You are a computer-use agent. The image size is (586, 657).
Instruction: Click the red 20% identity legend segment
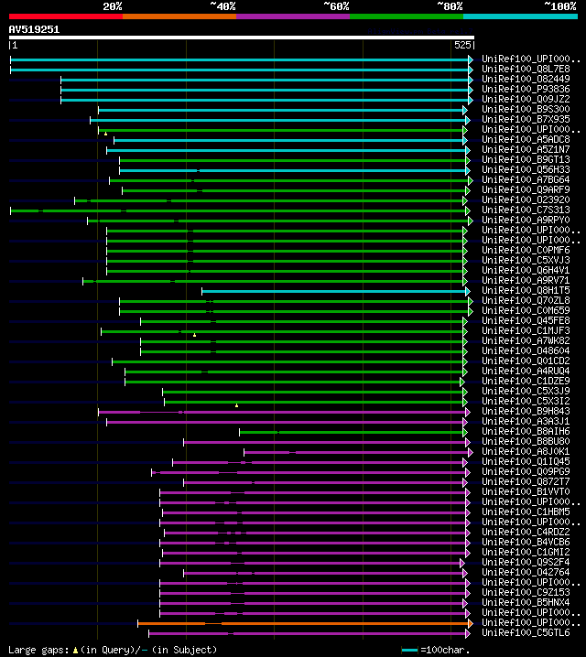click(x=66, y=16)
